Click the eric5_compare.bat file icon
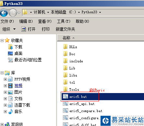The width and height of the screenshot is (144, 126). (66, 110)
